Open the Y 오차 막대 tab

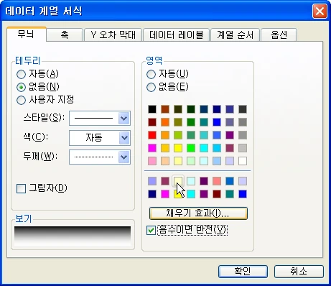pos(113,34)
